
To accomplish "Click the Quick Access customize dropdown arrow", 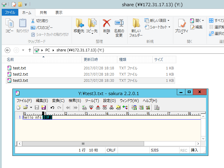I will pos(26,5).
